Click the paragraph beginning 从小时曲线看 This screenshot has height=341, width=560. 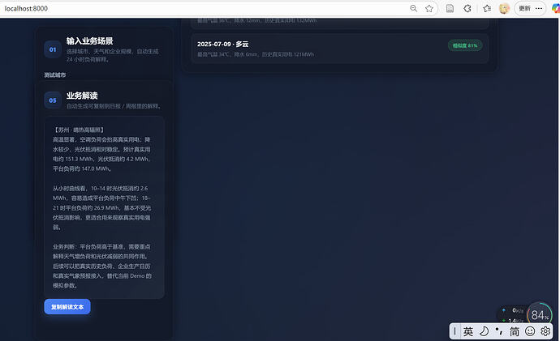click(101, 207)
